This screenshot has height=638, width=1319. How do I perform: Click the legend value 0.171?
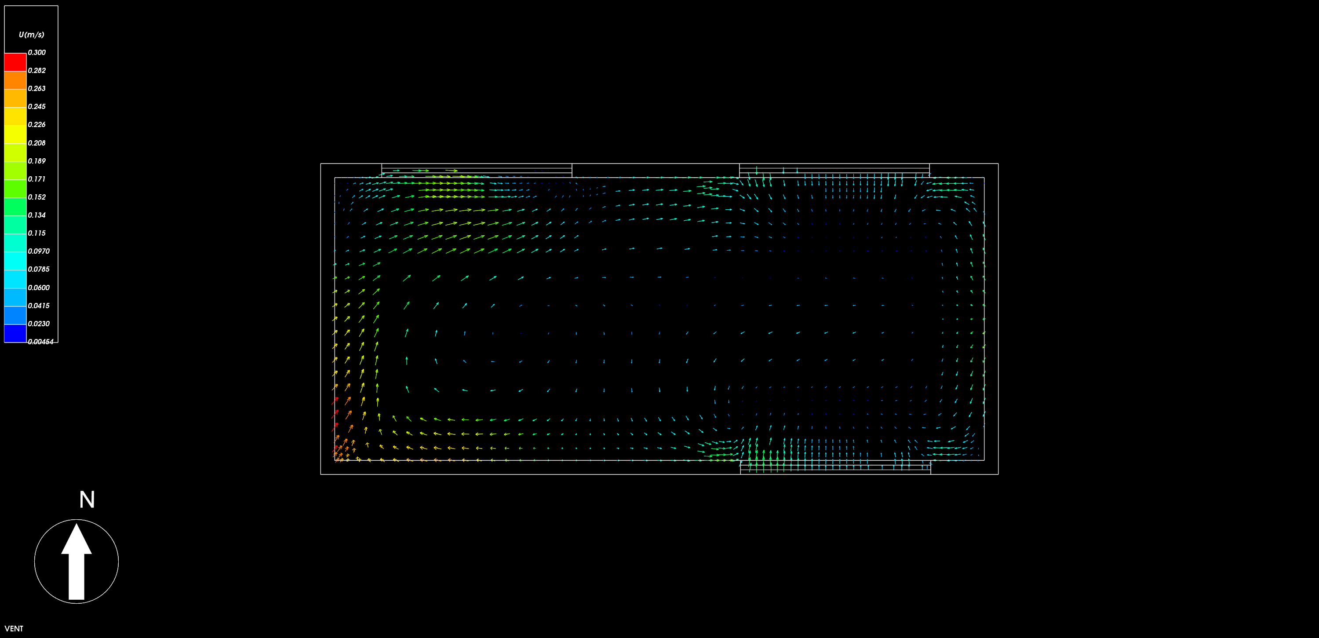pyautogui.click(x=37, y=179)
